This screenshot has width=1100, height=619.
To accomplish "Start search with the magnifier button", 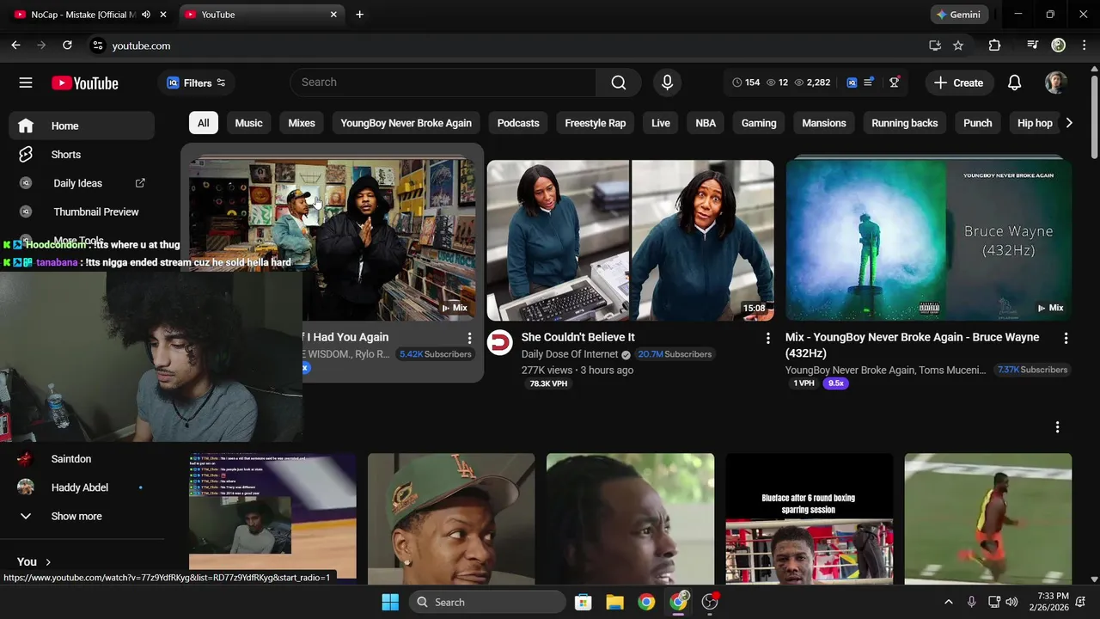I will pos(619,83).
